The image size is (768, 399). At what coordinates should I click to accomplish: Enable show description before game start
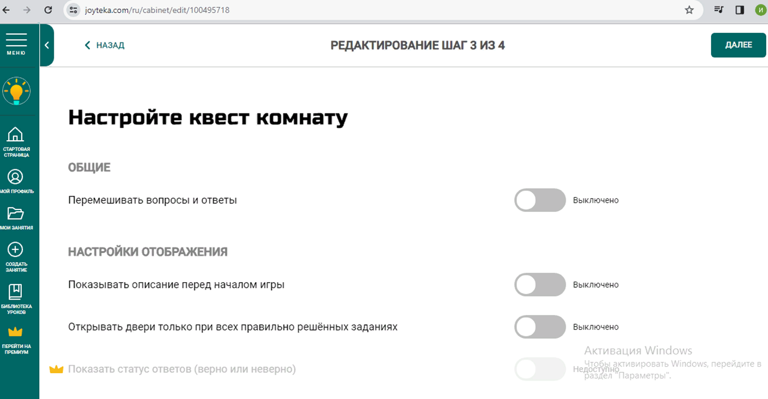pyautogui.click(x=539, y=284)
